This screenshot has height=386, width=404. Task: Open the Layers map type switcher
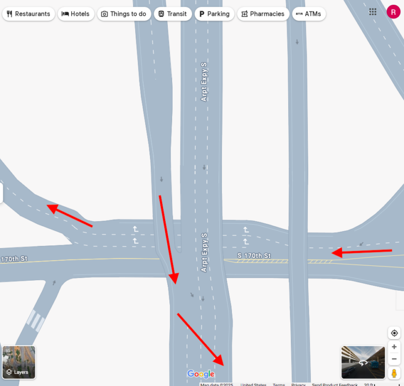click(19, 362)
